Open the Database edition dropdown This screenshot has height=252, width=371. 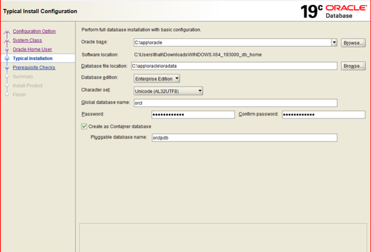point(157,78)
